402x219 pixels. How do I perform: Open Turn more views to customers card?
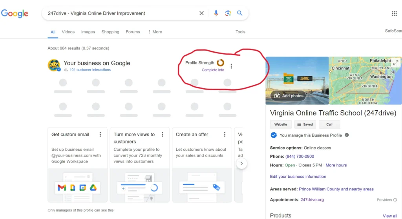[x=140, y=164]
